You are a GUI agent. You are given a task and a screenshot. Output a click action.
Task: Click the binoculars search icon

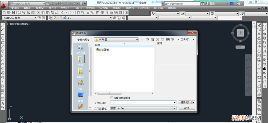point(203,4)
